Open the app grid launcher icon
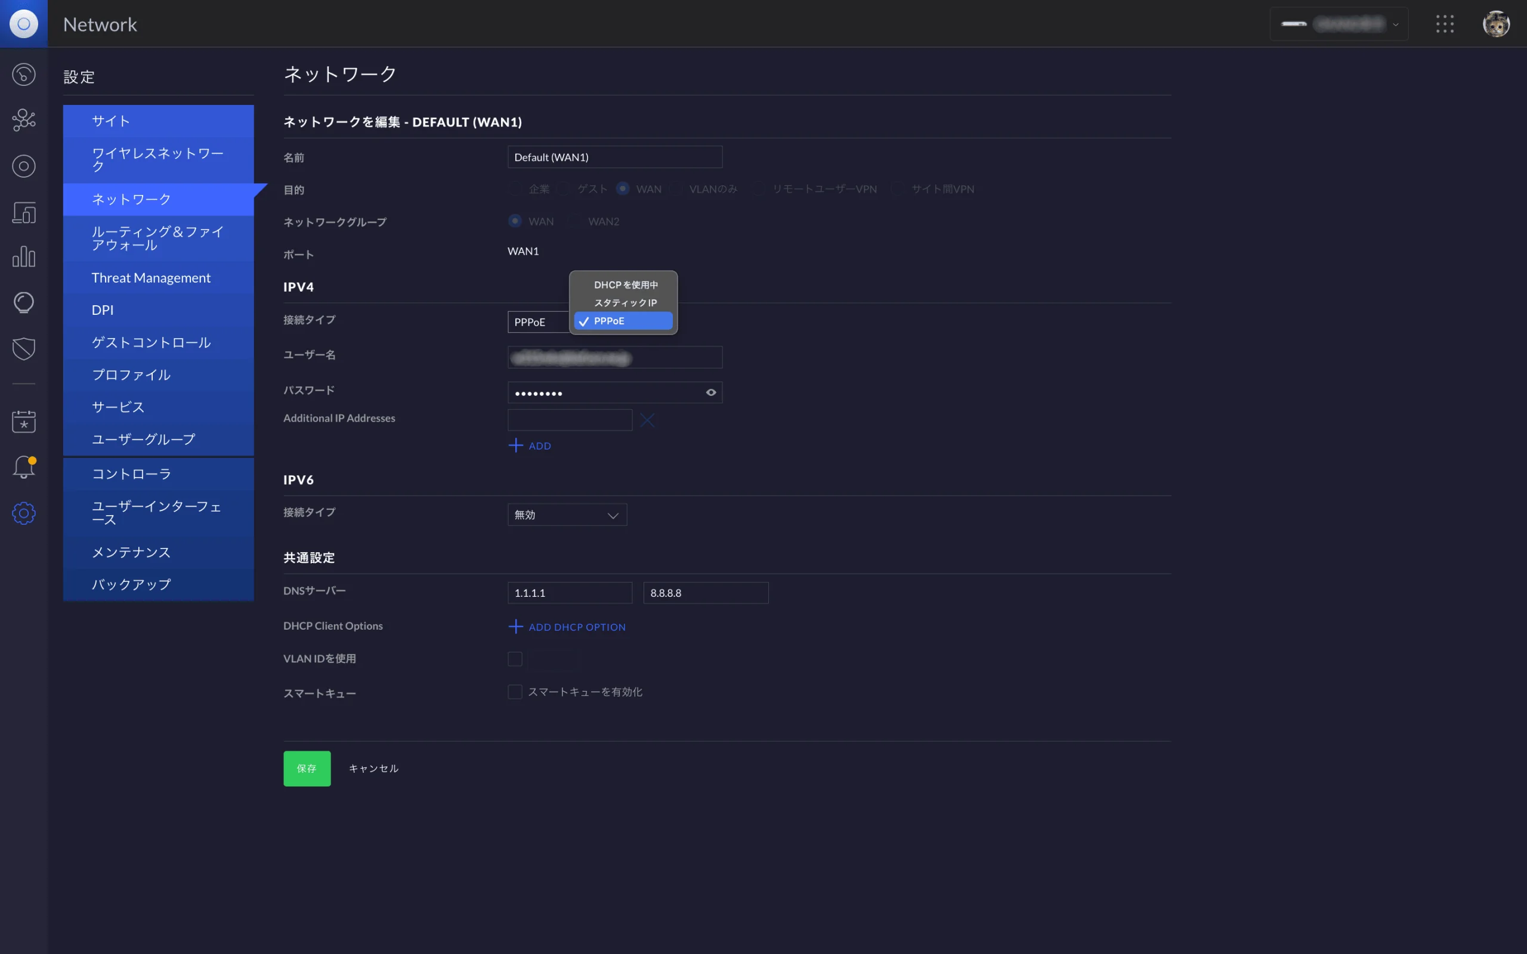1527x954 pixels. coord(1444,24)
